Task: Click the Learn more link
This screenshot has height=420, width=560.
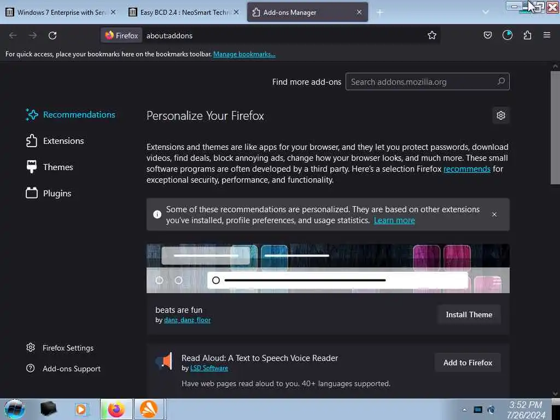Action: (394, 220)
